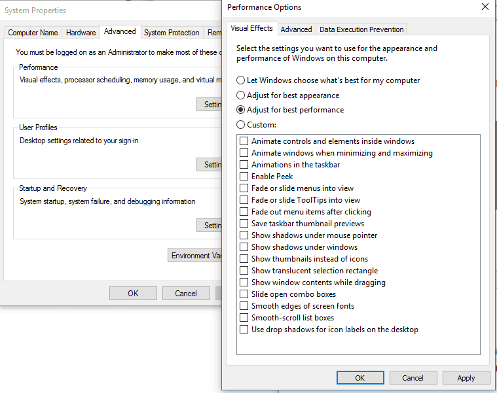Open Performance Settings in System Properties
The height and width of the screenshot is (393, 497).
click(209, 105)
